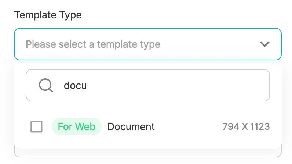This screenshot has width=292, height=164.
Task: Open the Template Type dropdown
Action: [147, 44]
